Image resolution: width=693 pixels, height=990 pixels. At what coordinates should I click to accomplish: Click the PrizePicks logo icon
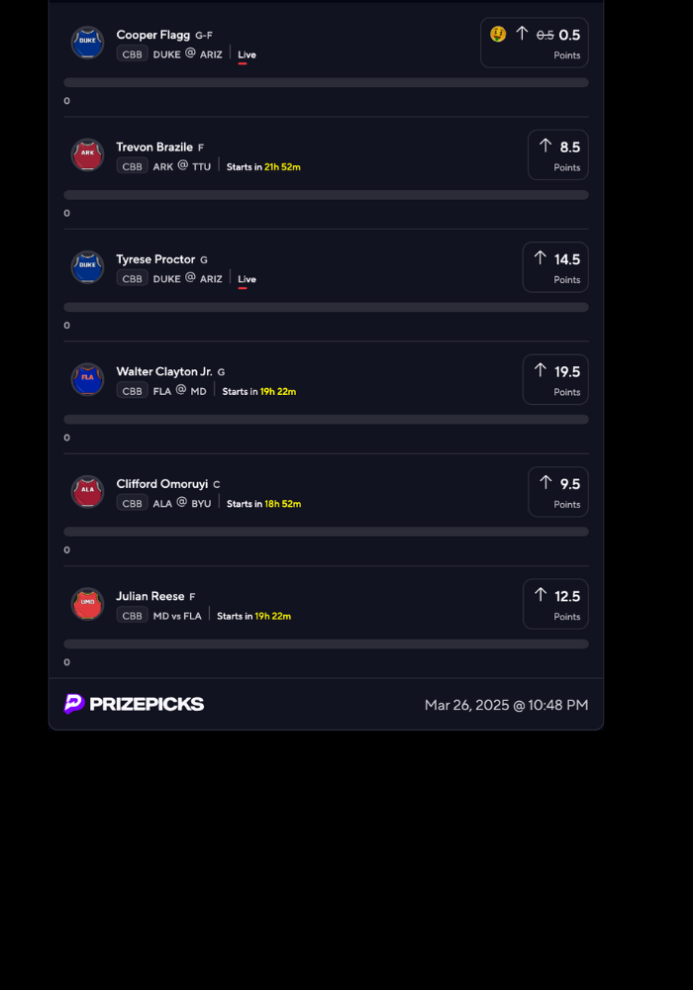point(74,704)
